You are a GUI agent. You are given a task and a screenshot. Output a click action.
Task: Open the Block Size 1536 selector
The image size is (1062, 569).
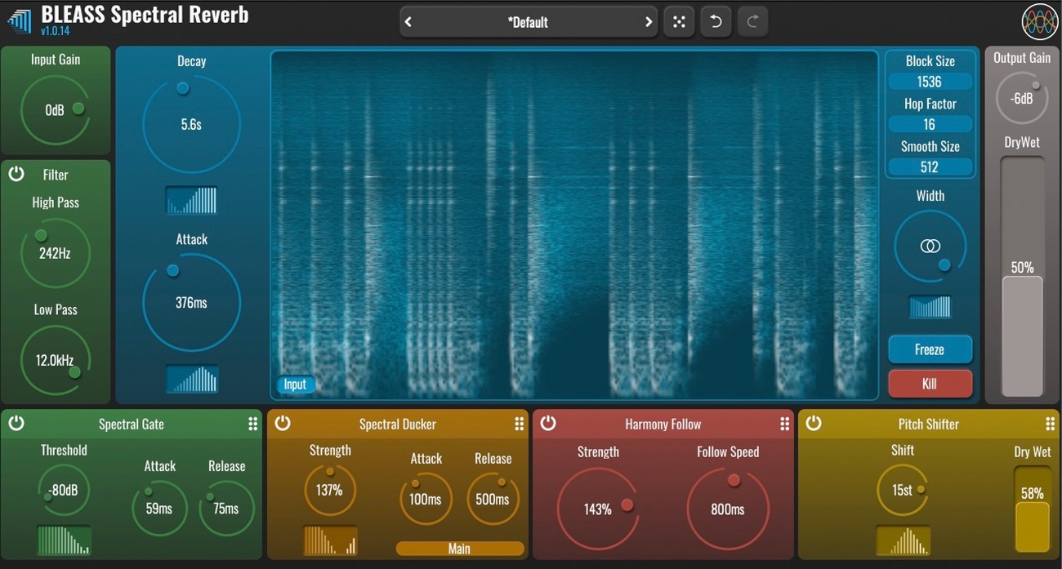[930, 82]
